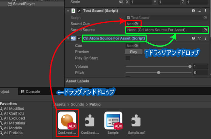The height and width of the screenshot is (139, 211).
Task: Click the TestSound script reference field
Action: click(x=167, y=18)
